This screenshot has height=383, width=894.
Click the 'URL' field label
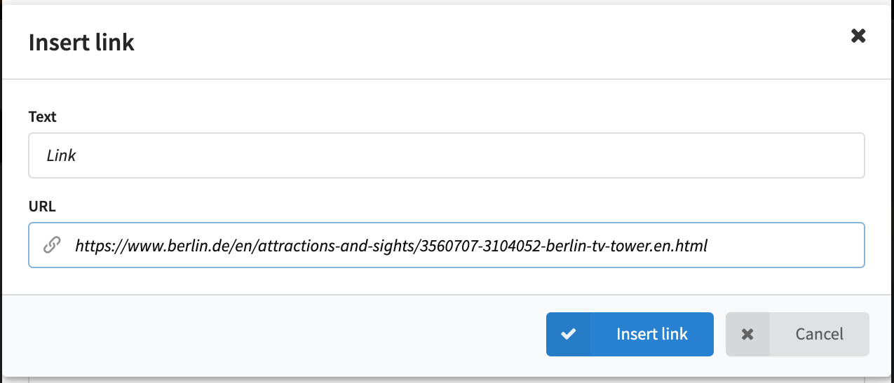[x=42, y=207]
